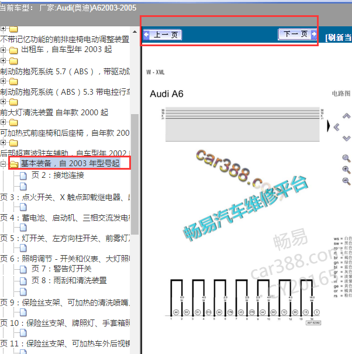Pan diagram left with the left arrow
This screenshot has width=352, height=354.
tap(336, 127)
